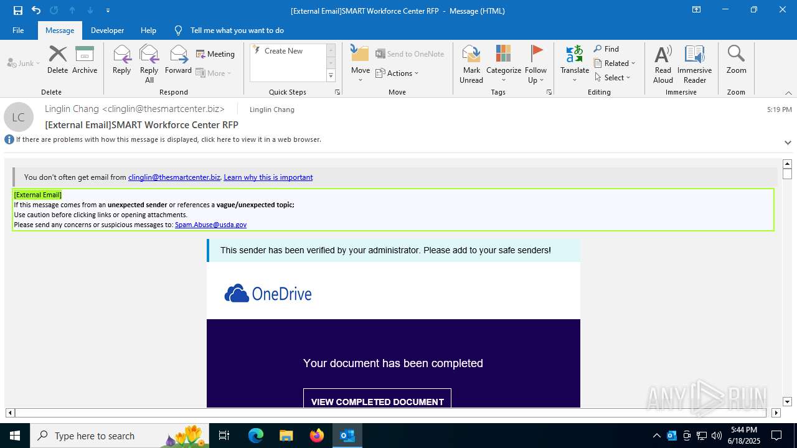This screenshot has width=797, height=448.
Task: Forward this email
Action: [x=178, y=60]
